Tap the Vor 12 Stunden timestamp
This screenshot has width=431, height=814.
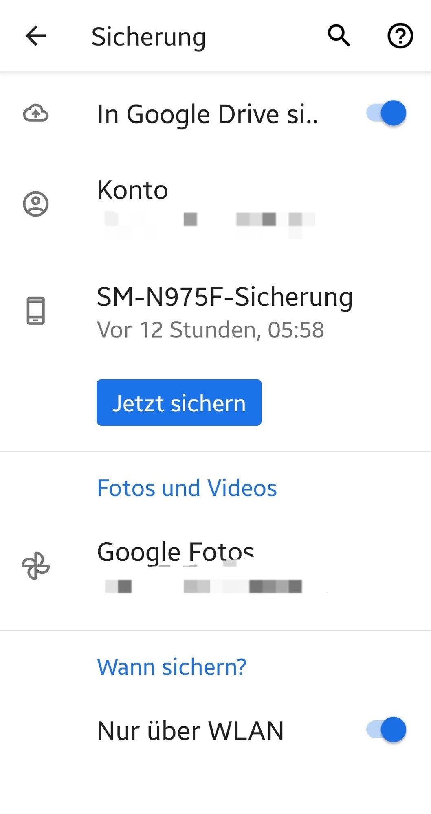pyautogui.click(x=211, y=330)
